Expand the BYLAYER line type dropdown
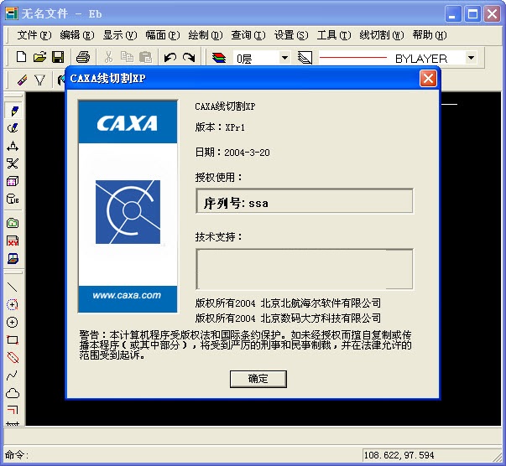This screenshot has width=506, height=466. 471,58
